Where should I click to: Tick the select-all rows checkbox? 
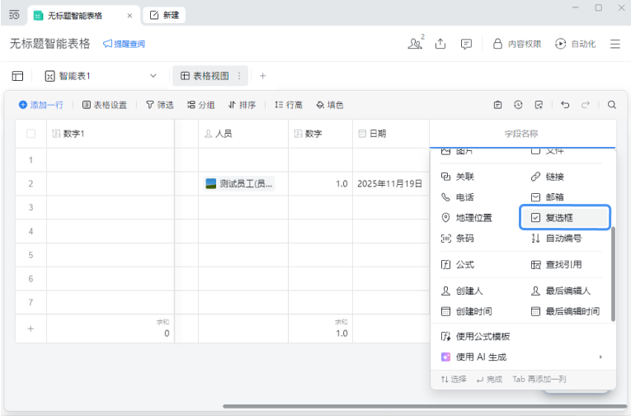pos(31,134)
